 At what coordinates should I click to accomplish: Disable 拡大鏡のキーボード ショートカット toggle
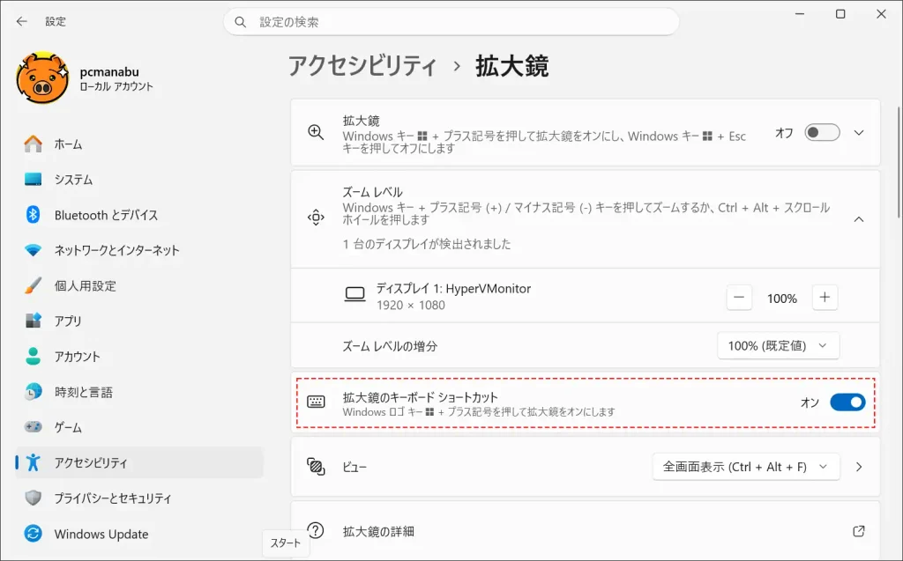847,402
